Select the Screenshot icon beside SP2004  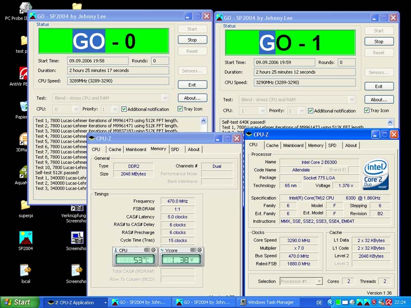pos(77,237)
